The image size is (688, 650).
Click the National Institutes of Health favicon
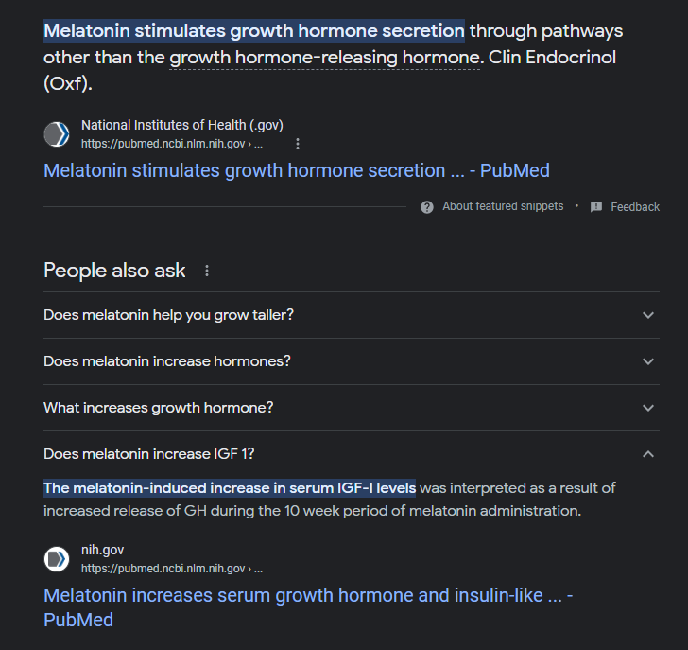tap(57, 134)
